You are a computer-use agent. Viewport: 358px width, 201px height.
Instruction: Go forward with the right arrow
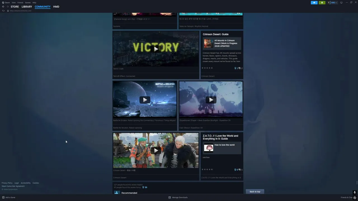coord(8,7)
